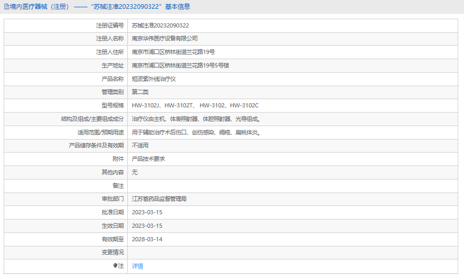This screenshot has width=464, height=275.
Task: Click the lightbulb icon beside 注
Action: pos(115,266)
